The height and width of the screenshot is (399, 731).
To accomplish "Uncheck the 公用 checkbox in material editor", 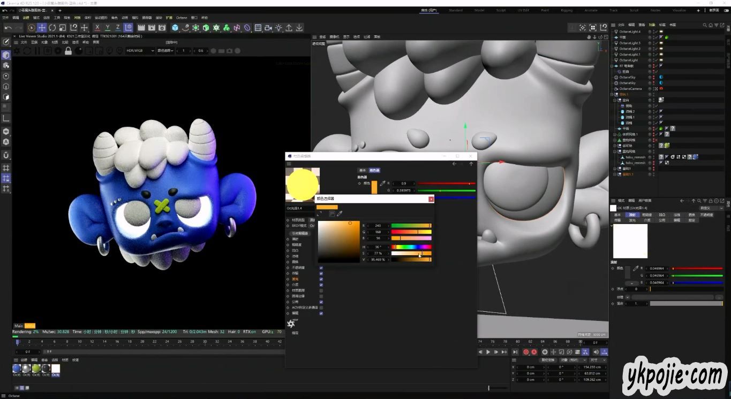I will point(321,302).
